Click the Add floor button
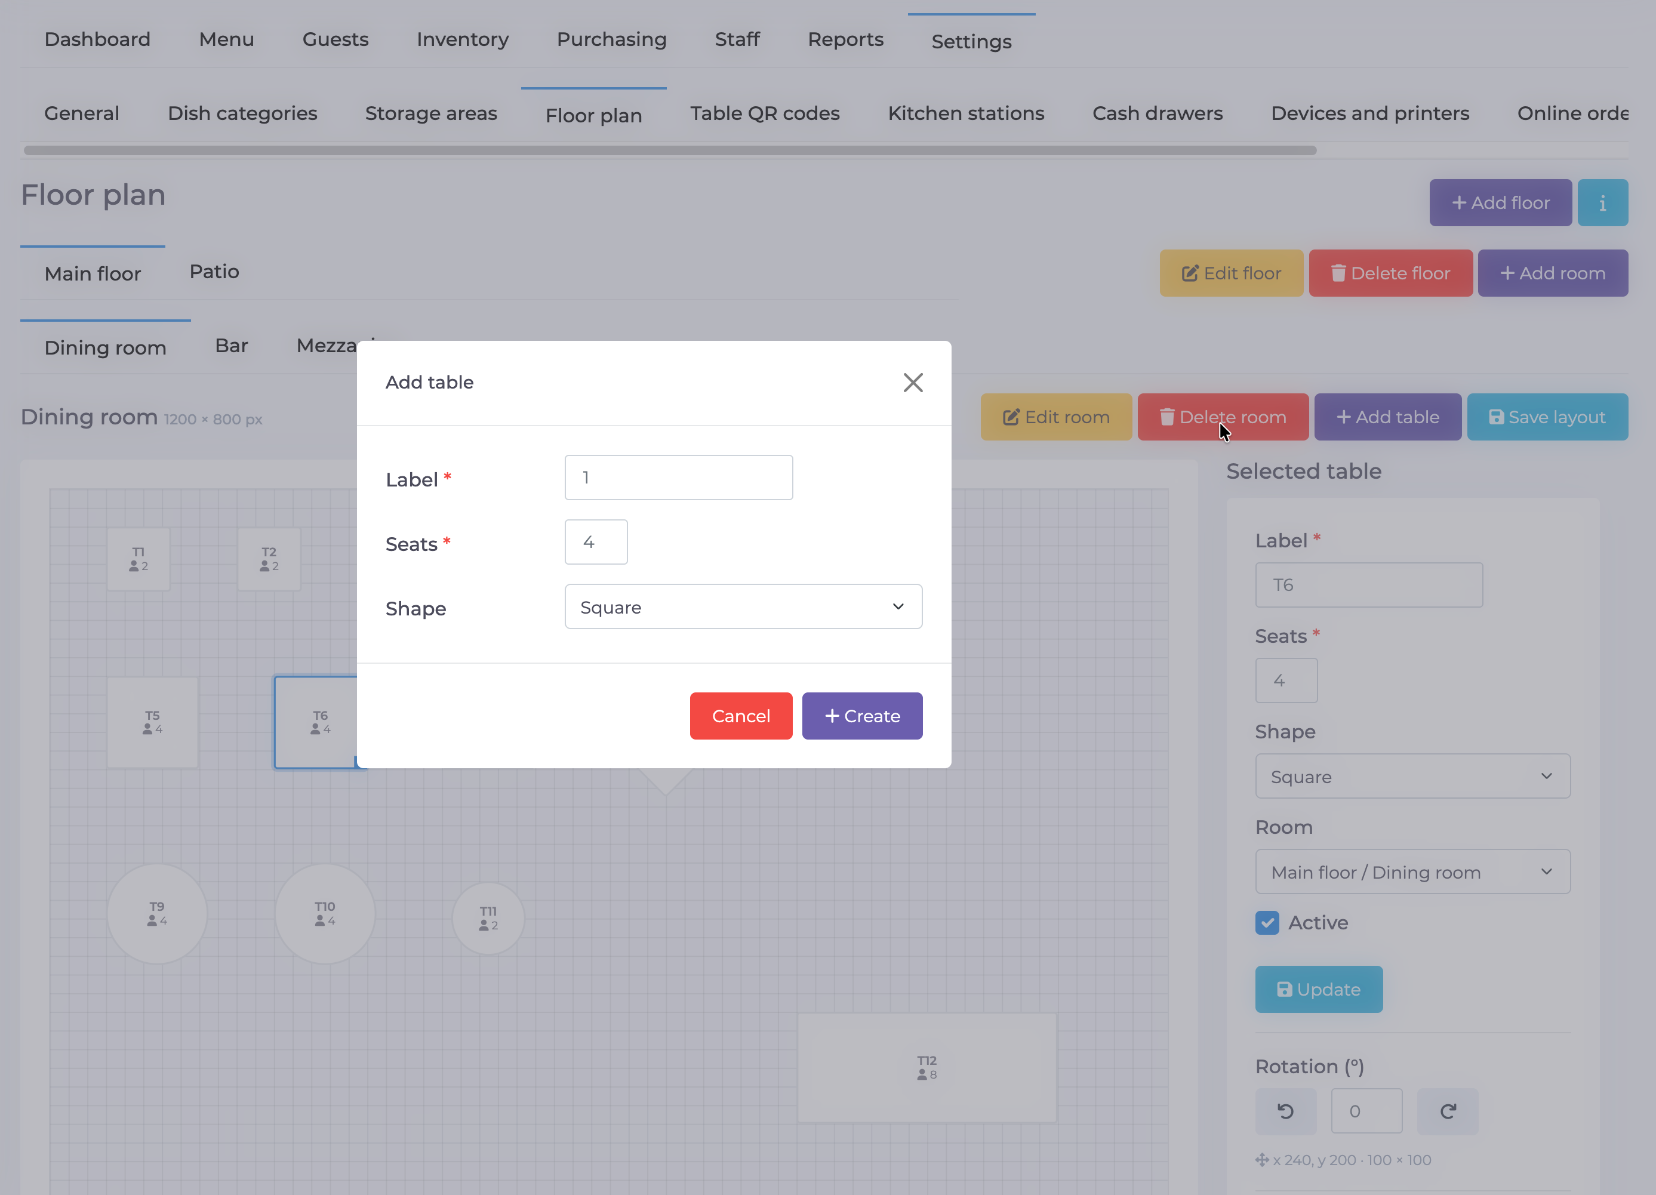The width and height of the screenshot is (1656, 1195). point(1500,203)
